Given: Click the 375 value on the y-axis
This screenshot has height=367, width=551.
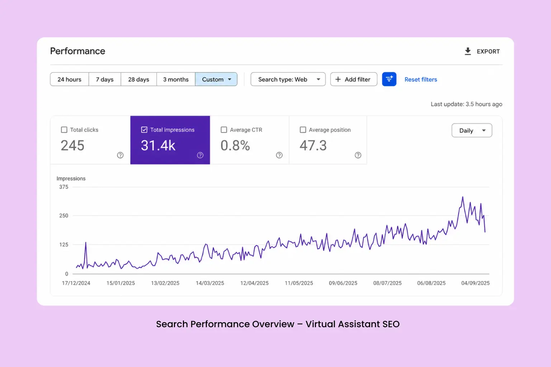Looking at the screenshot, I should tap(64, 187).
